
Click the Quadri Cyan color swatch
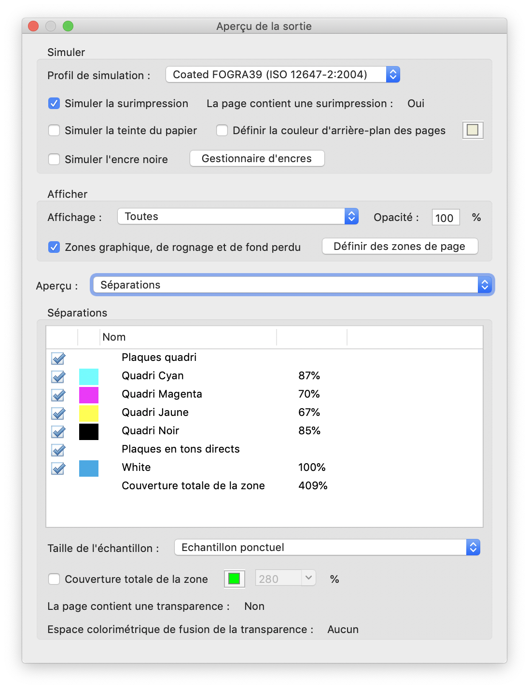tap(89, 376)
